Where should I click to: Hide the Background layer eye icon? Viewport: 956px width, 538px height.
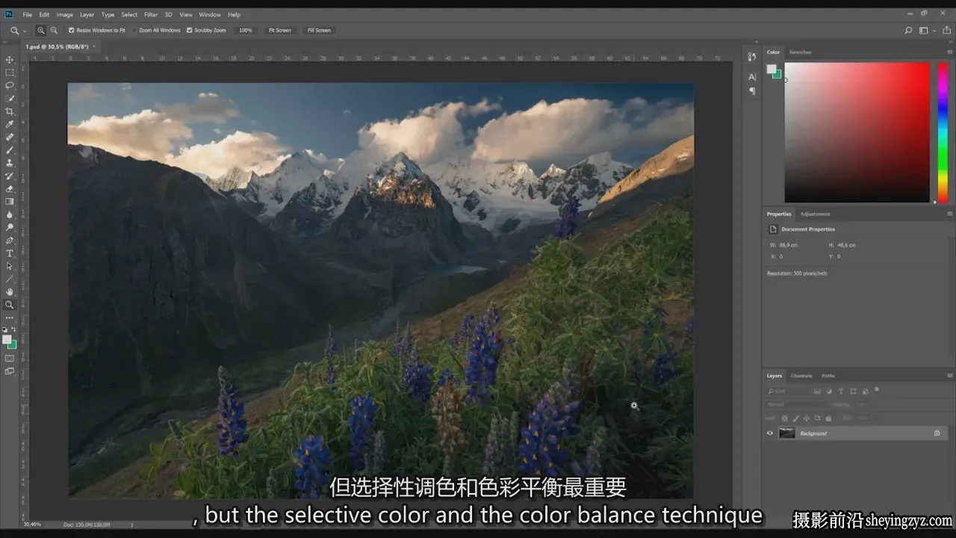(770, 433)
